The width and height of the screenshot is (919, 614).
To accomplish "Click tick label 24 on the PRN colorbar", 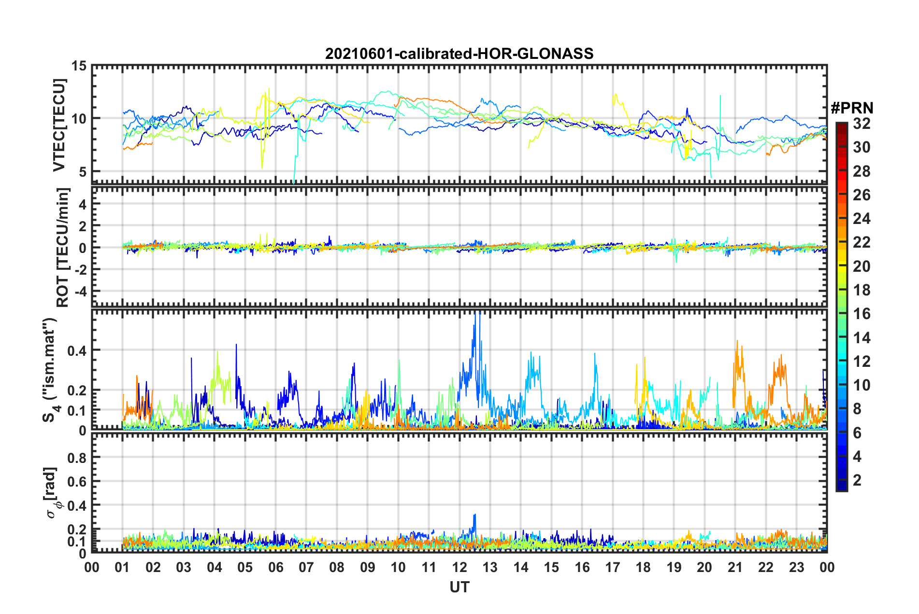I will point(862,219).
